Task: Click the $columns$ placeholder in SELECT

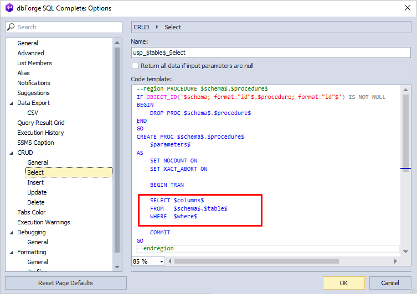Action: pos(188,201)
